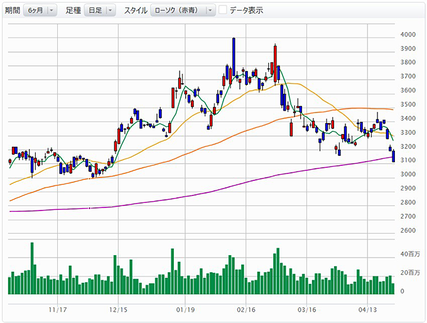
Task: Click the last blue candle at chart's right edge
Action: click(x=393, y=156)
